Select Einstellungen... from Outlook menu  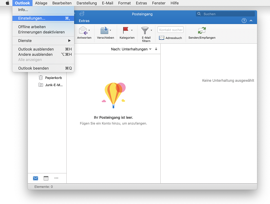(43, 18)
